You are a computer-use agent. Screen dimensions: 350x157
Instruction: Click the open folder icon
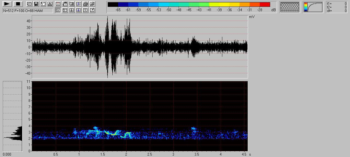click(92, 4)
